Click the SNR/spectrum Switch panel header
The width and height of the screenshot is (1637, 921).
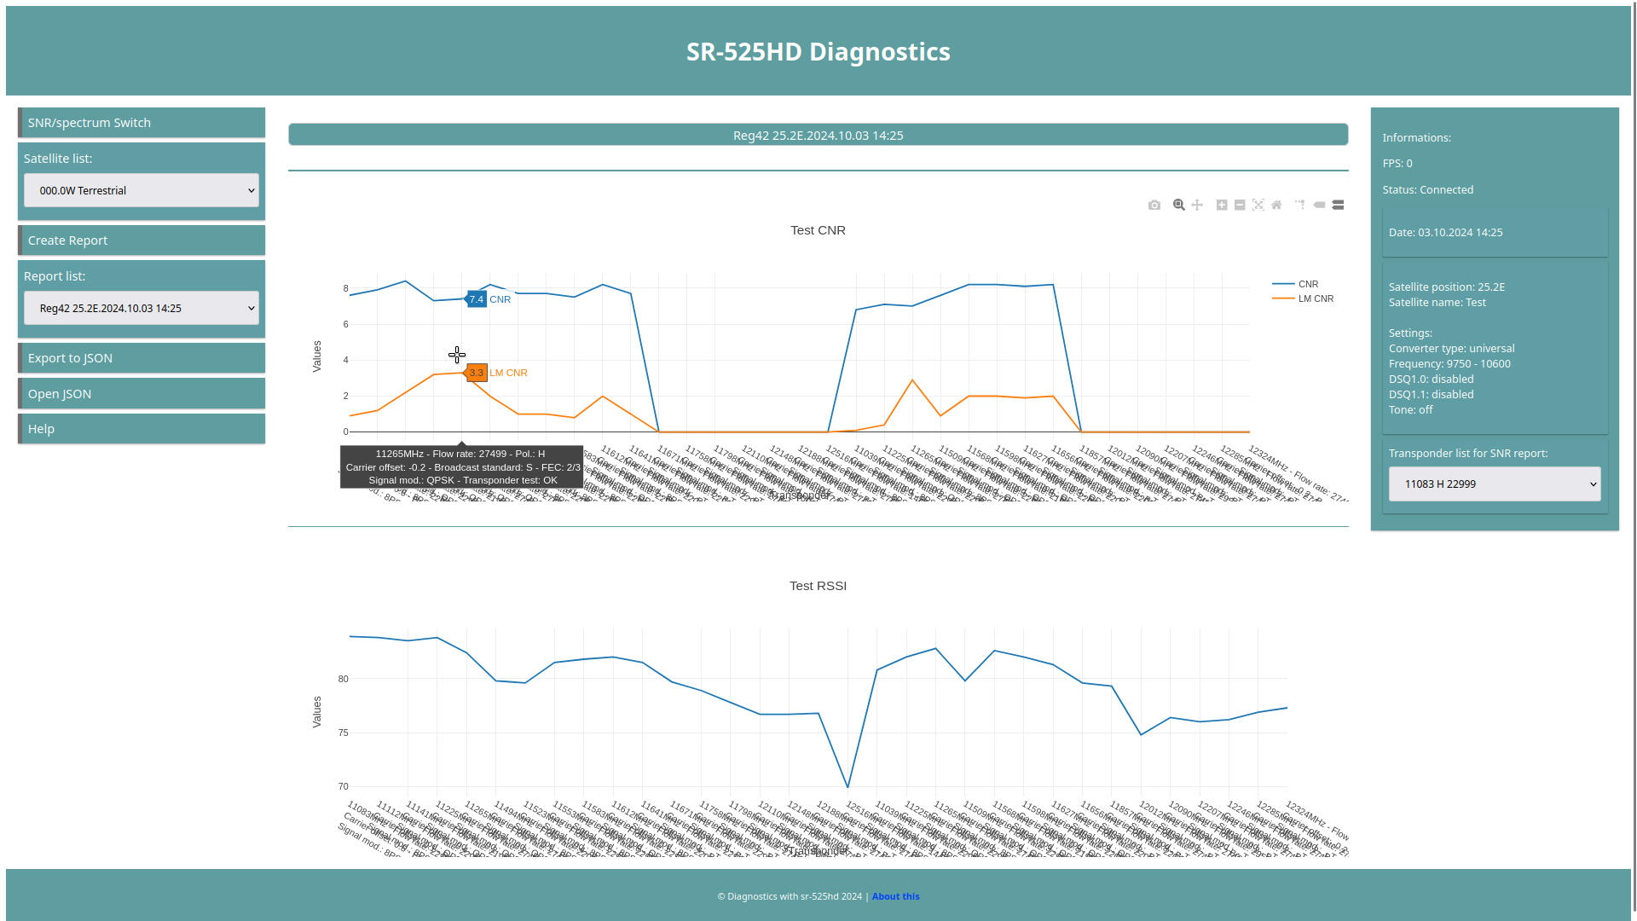click(x=141, y=121)
